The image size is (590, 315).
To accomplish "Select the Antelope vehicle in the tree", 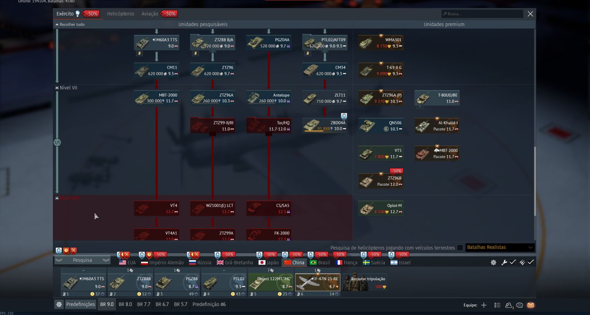I will click(268, 98).
